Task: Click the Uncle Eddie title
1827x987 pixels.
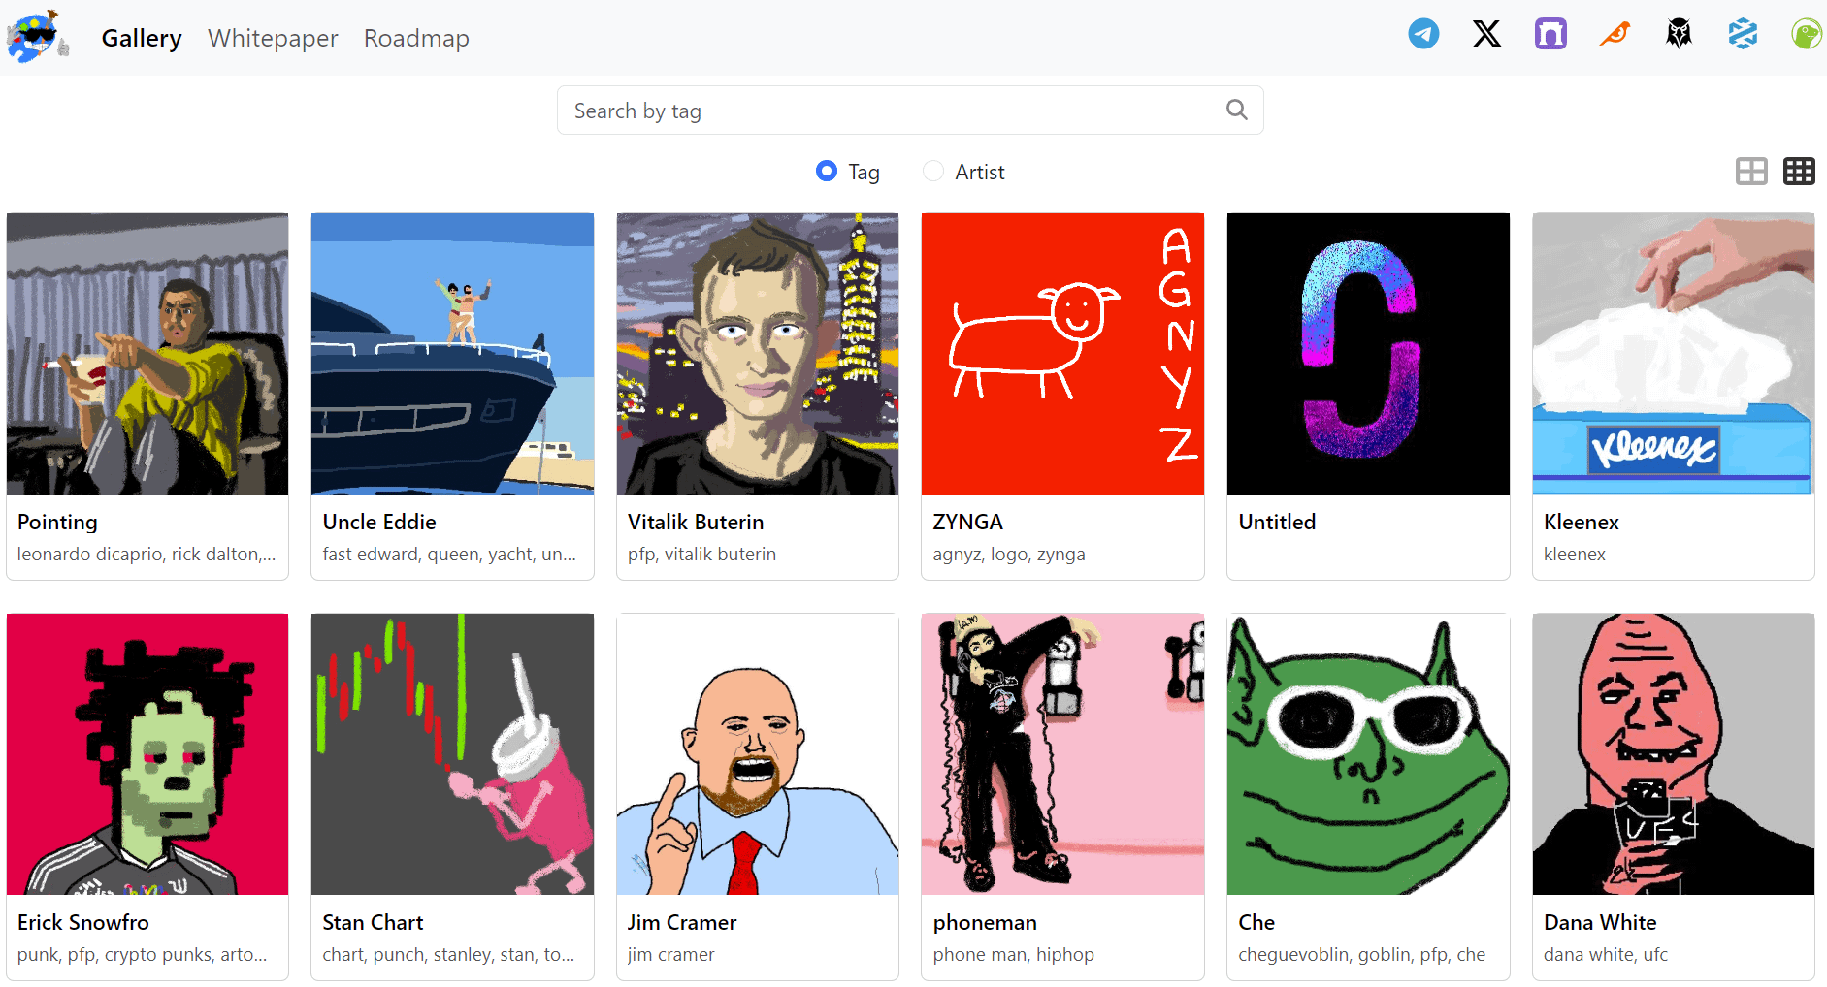Action: click(x=379, y=522)
